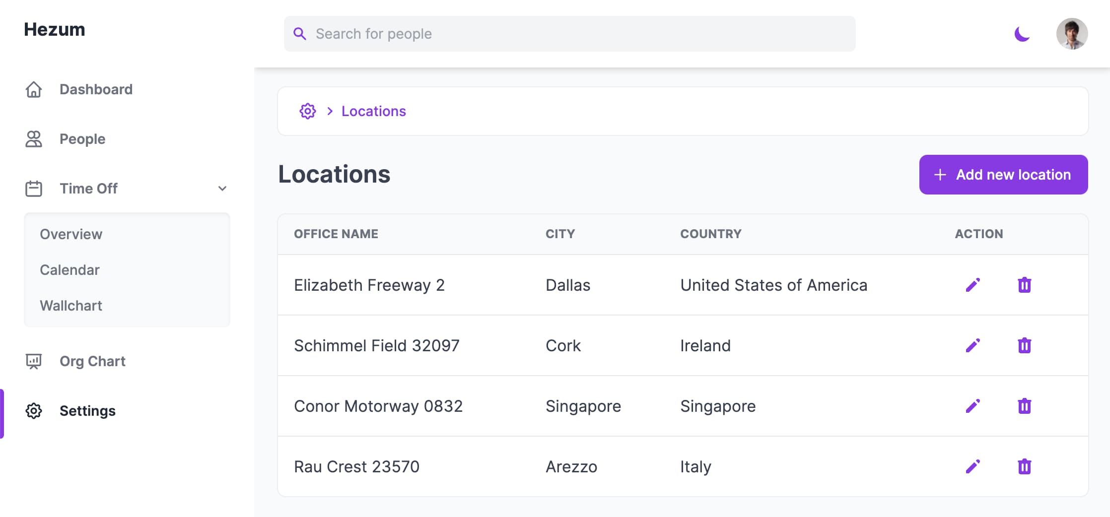
Task: Select the Time Off menu item
Action: pos(88,189)
